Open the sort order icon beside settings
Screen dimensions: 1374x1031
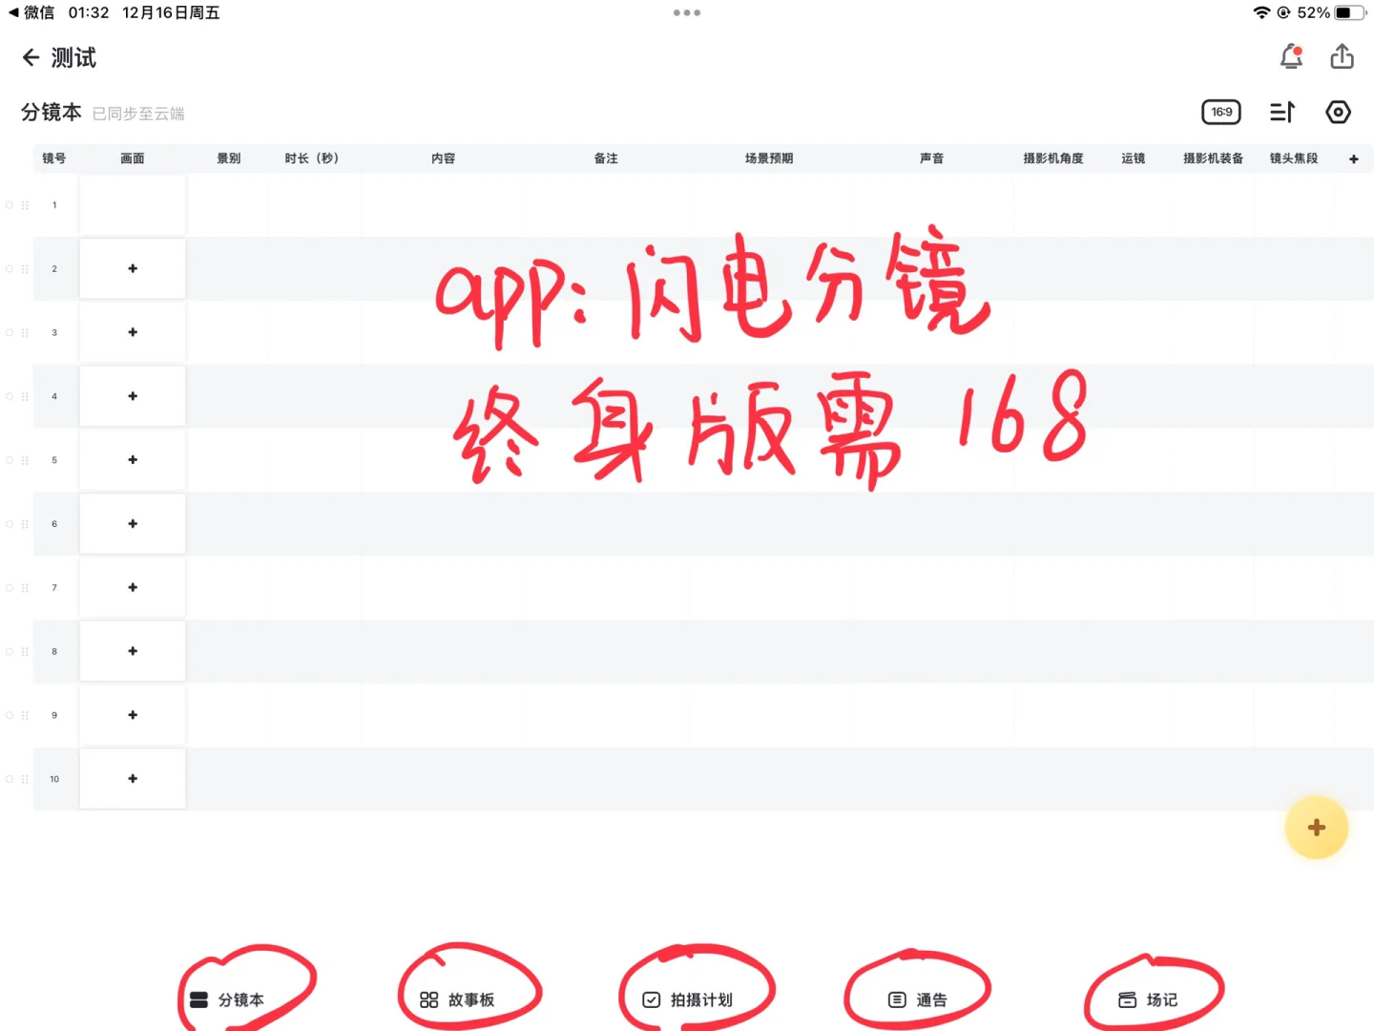(1281, 112)
